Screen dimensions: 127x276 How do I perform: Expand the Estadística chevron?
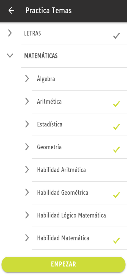pyautogui.click(x=27, y=124)
